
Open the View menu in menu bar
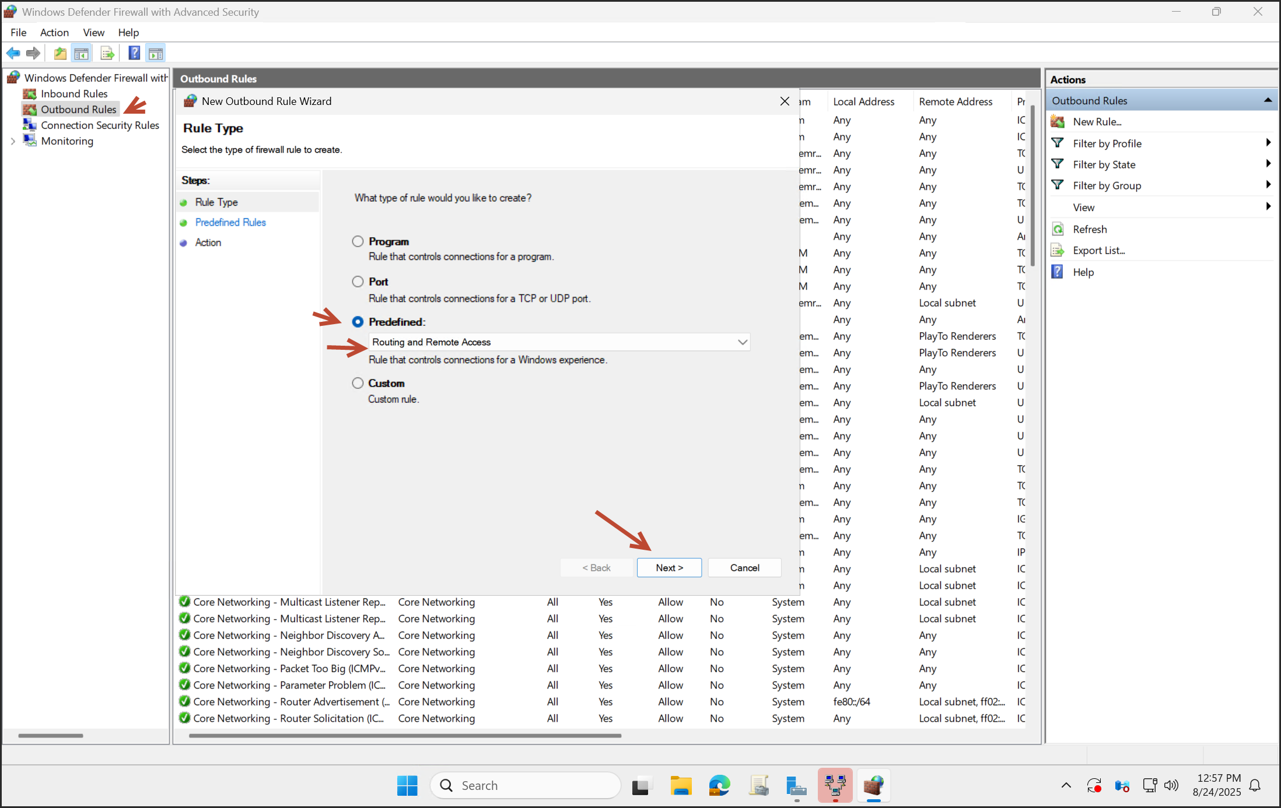[93, 33]
